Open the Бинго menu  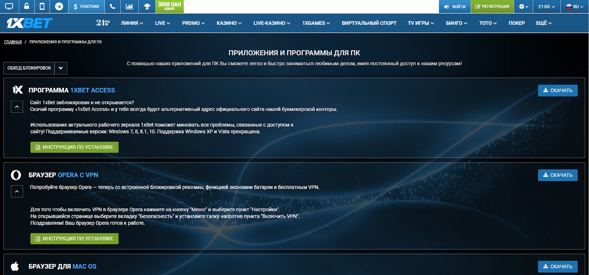[x=456, y=23]
